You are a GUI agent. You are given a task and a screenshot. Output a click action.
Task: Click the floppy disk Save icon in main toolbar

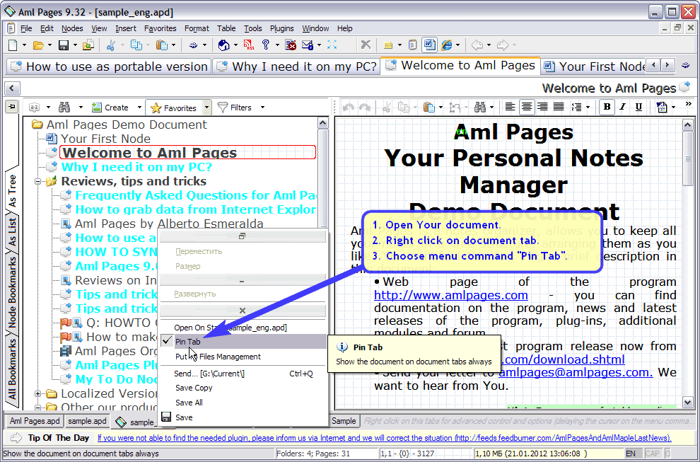click(64, 45)
